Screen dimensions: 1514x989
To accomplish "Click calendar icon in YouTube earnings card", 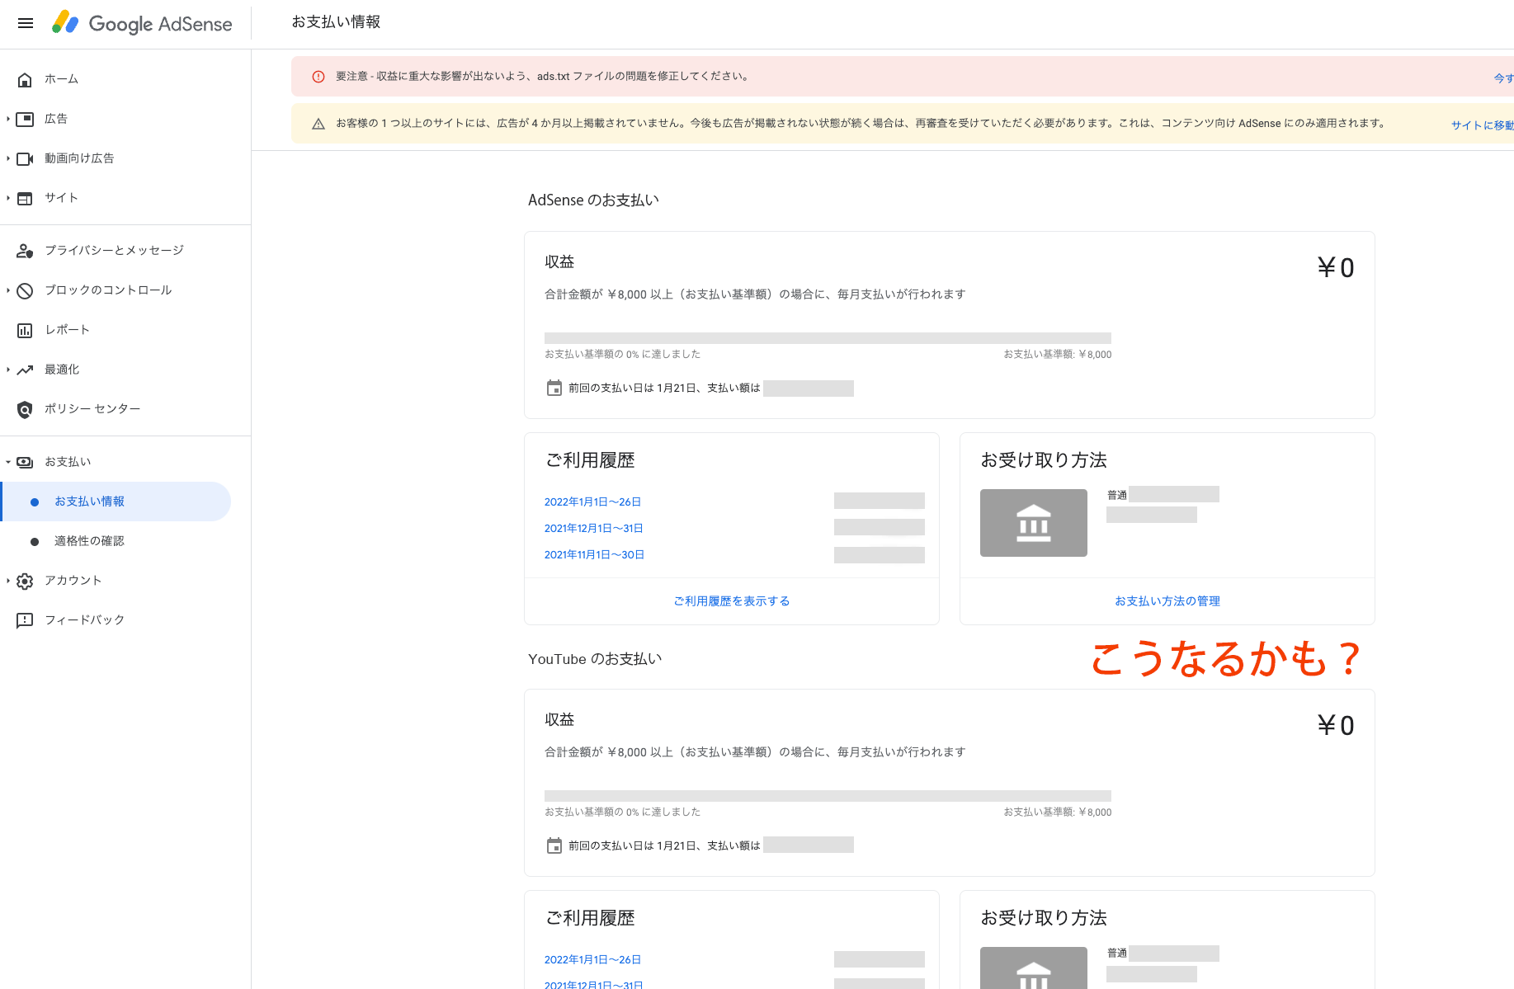I will pos(554,845).
